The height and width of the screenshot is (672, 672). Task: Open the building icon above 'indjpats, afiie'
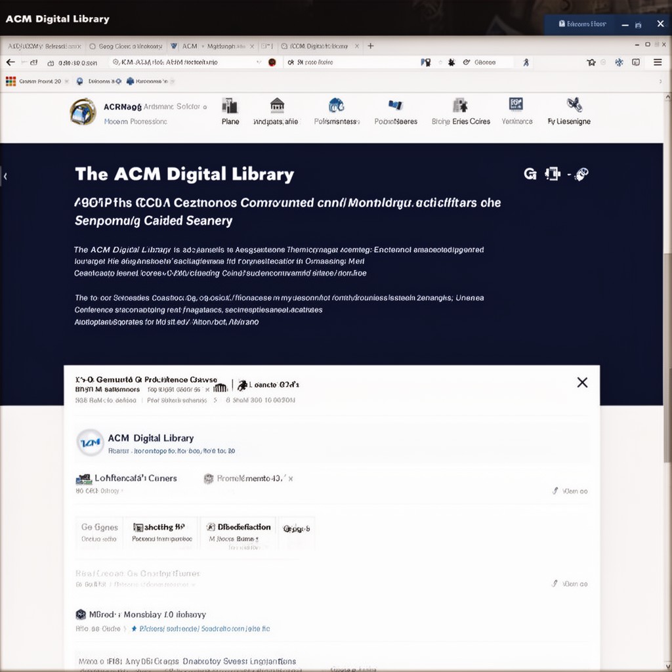click(278, 105)
